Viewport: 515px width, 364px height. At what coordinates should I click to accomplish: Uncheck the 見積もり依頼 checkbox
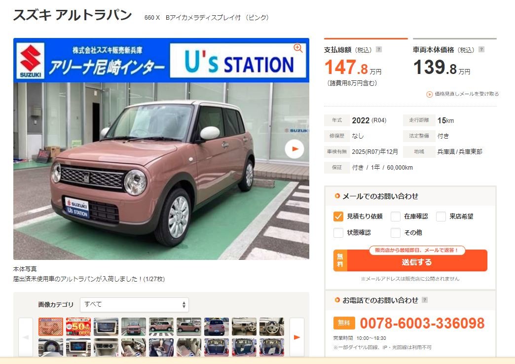pyautogui.click(x=338, y=216)
